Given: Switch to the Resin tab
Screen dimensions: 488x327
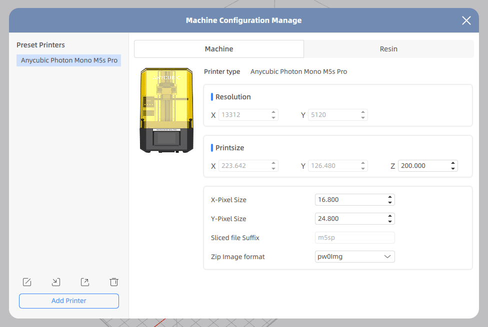Looking at the screenshot, I should pyautogui.click(x=388, y=49).
